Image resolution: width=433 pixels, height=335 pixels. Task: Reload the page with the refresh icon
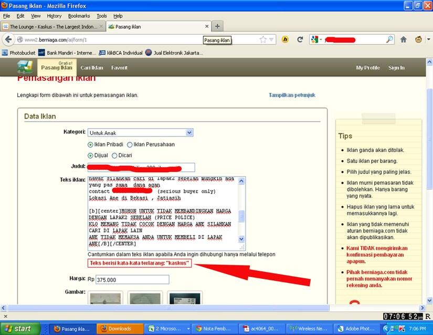[300, 39]
